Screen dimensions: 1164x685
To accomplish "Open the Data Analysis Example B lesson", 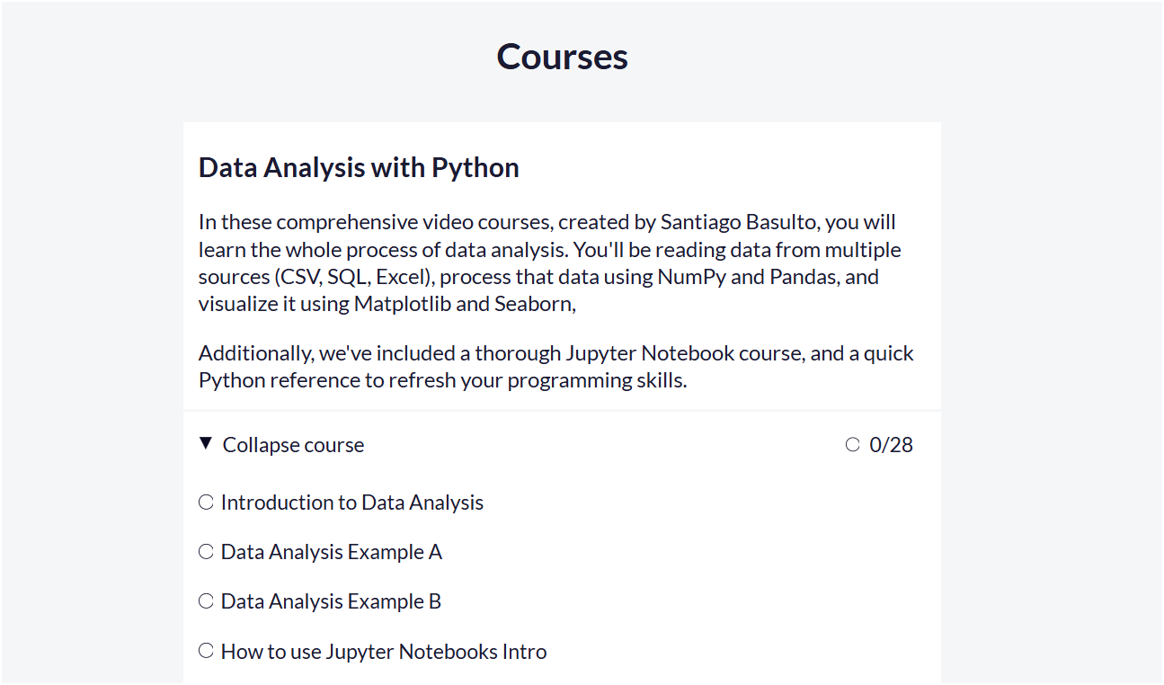I will (x=331, y=600).
